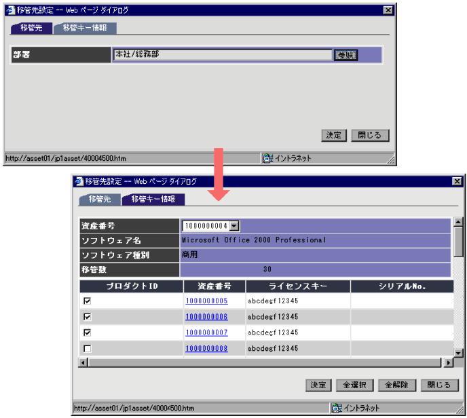This screenshot has height=418, width=467.
Task: Open asset link 1000000005
Action: click(207, 301)
